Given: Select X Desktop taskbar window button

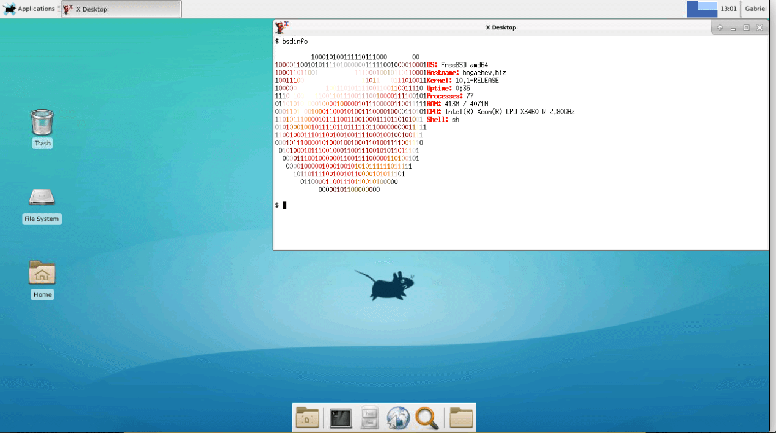Looking at the screenshot, I should (122, 9).
